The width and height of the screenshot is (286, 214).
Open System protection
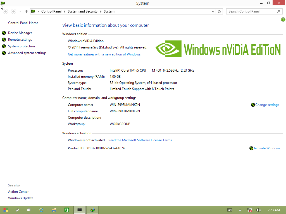point(21,46)
